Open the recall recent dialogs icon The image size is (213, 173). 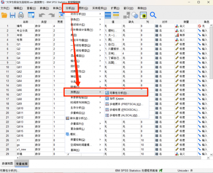click(x=31, y=15)
